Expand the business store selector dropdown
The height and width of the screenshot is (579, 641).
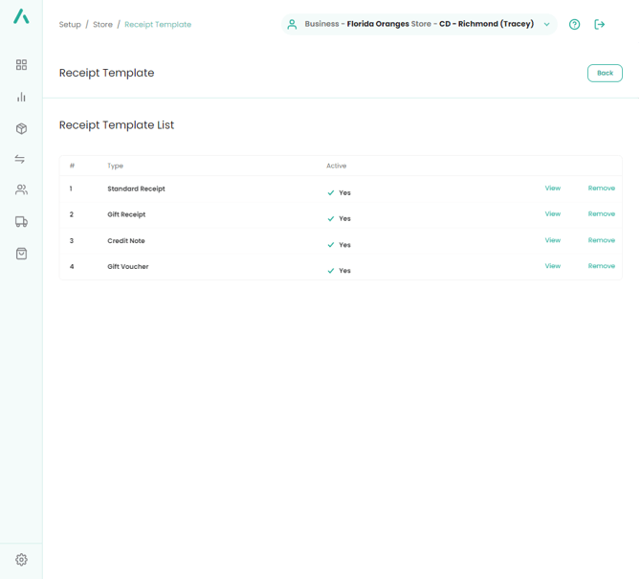point(546,25)
